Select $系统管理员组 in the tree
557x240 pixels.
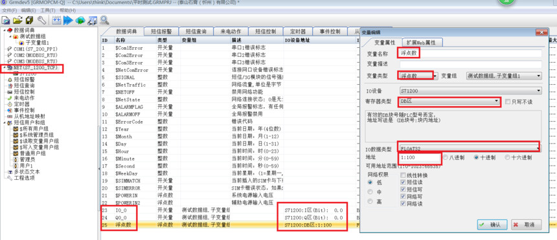36,135
